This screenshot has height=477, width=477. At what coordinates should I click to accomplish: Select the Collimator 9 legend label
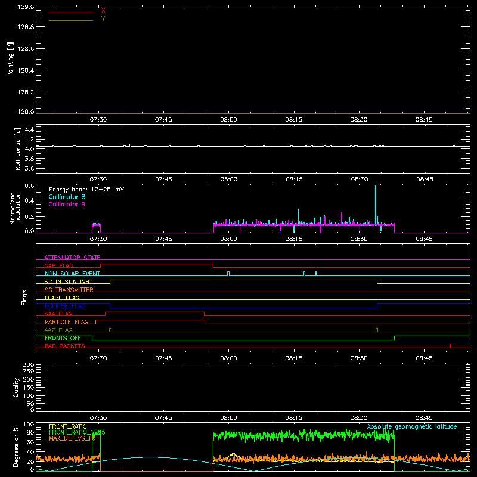pos(67,204)
